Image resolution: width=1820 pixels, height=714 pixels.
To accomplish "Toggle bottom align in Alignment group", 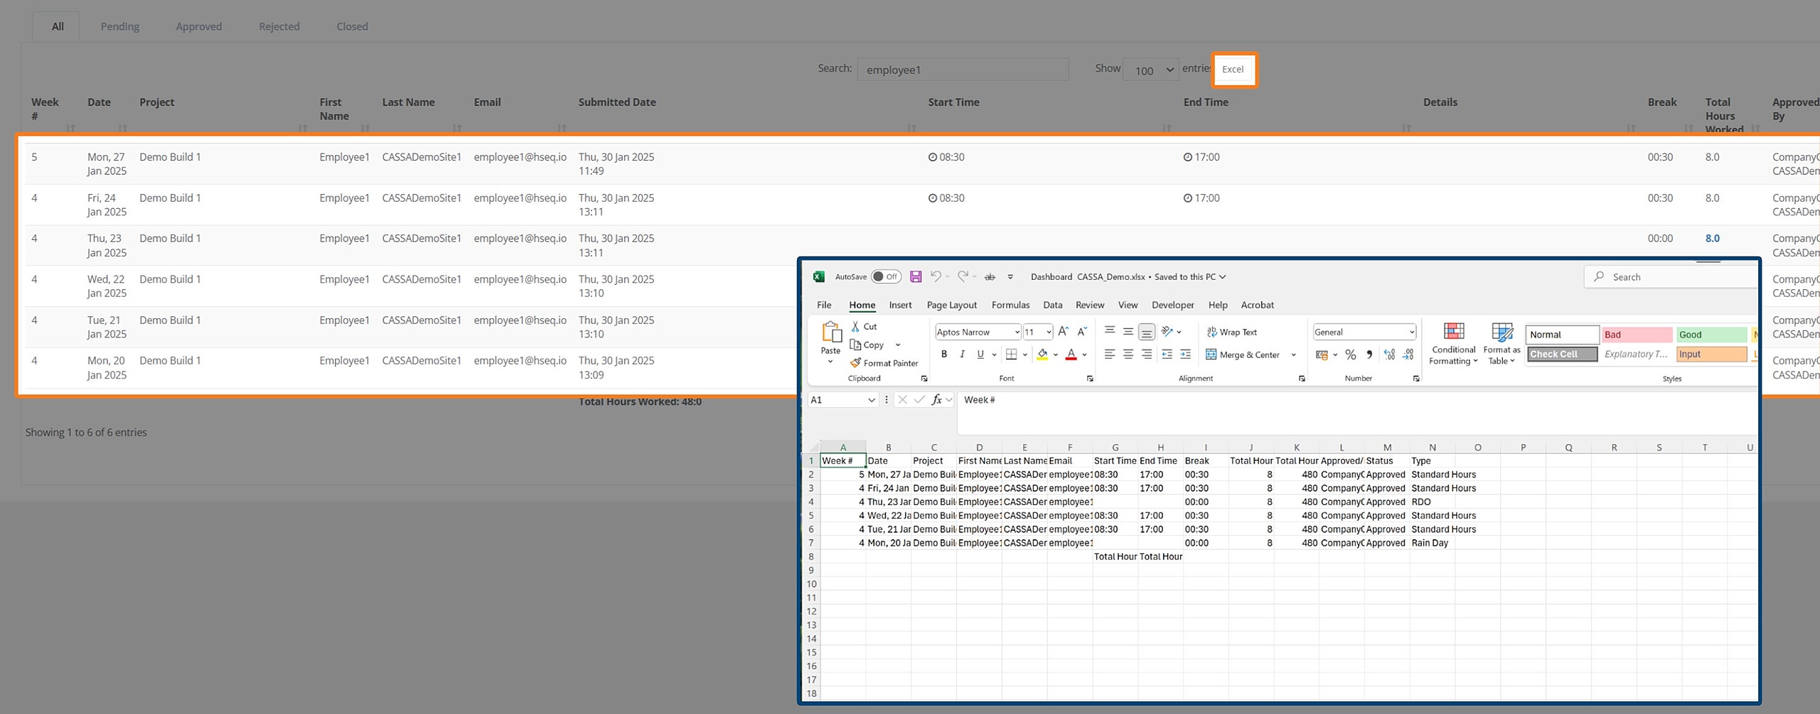I will point(1146,332).
